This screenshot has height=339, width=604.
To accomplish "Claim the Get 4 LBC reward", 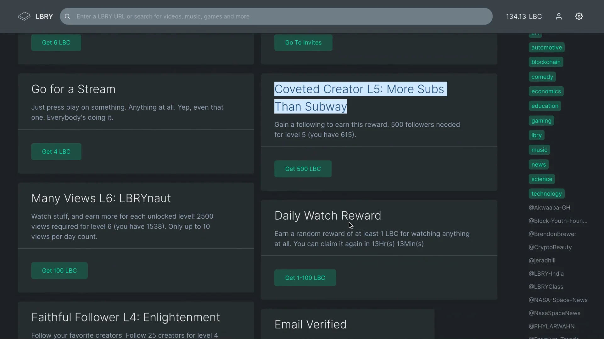I will pos(56,152).
